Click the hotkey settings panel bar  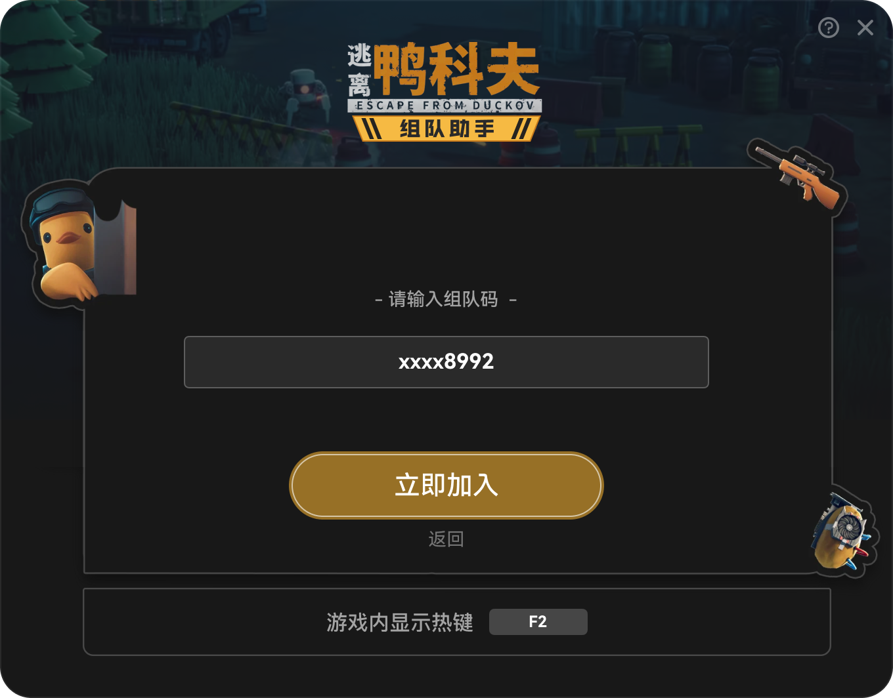pyautogui.click(x=457, y=622)
